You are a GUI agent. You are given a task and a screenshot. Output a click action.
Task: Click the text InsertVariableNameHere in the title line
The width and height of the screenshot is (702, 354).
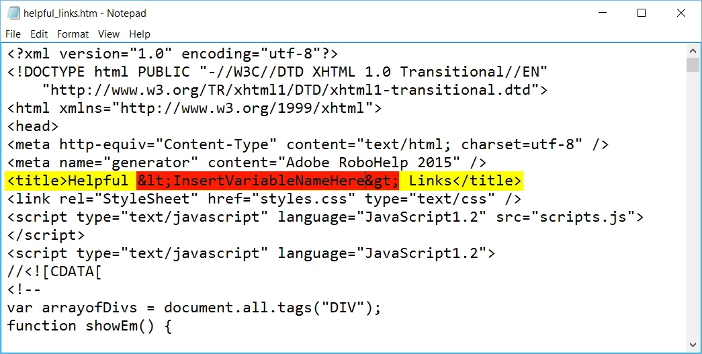tap(269, 181)
